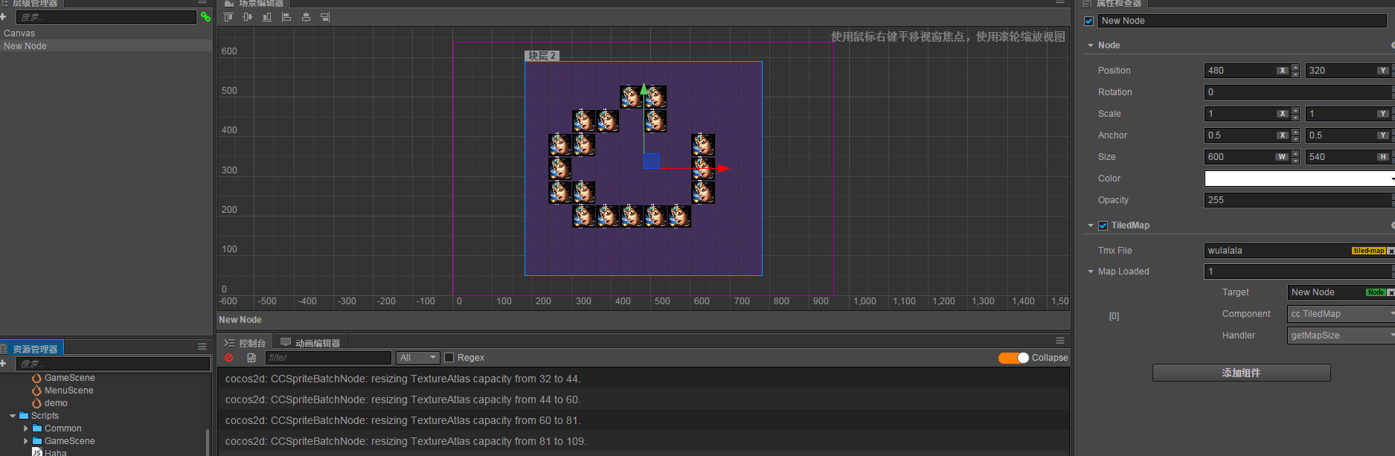Click the align vertical center icon

[x=248, y=17]
